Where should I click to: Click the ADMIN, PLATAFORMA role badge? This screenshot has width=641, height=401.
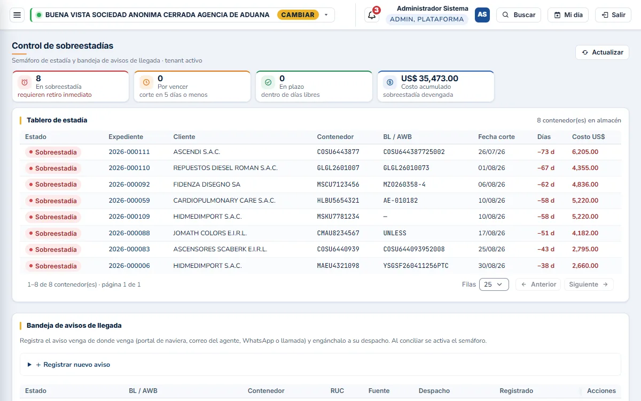(x=427, y=19)
